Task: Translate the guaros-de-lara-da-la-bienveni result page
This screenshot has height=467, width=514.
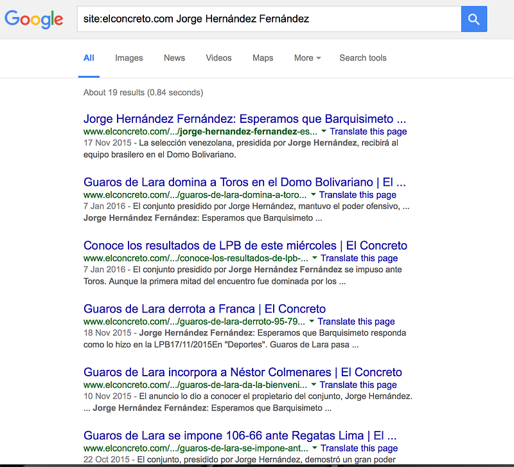Action: pyautogui.click(x=358, y=385)
